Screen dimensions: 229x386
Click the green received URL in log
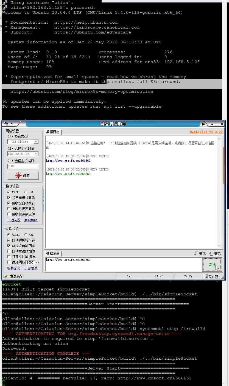(x=68, y=174)
